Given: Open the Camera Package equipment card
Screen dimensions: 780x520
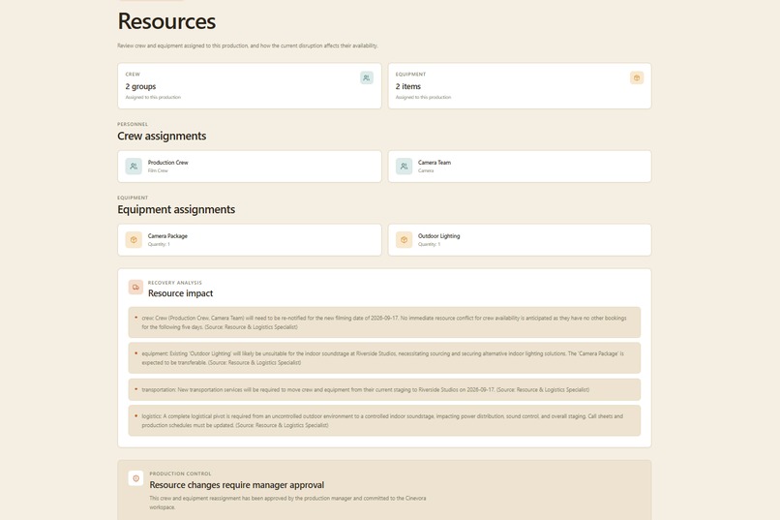Looking at the screenshot, I should pos(250,240).
